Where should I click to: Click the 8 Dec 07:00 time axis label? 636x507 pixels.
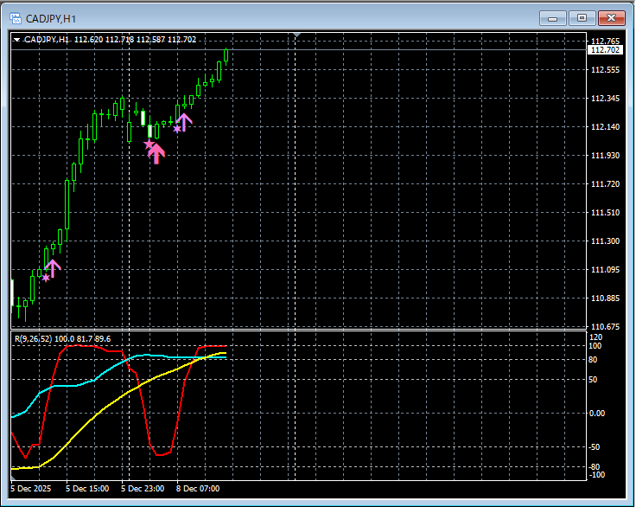click(x=198, y=489)
